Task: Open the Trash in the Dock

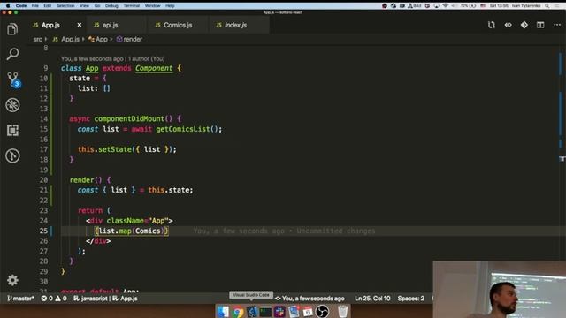Action: click(x=342, y=311)
